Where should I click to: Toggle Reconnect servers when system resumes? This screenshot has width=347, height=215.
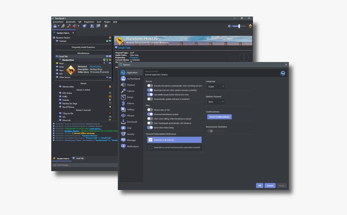pos(150,90)
